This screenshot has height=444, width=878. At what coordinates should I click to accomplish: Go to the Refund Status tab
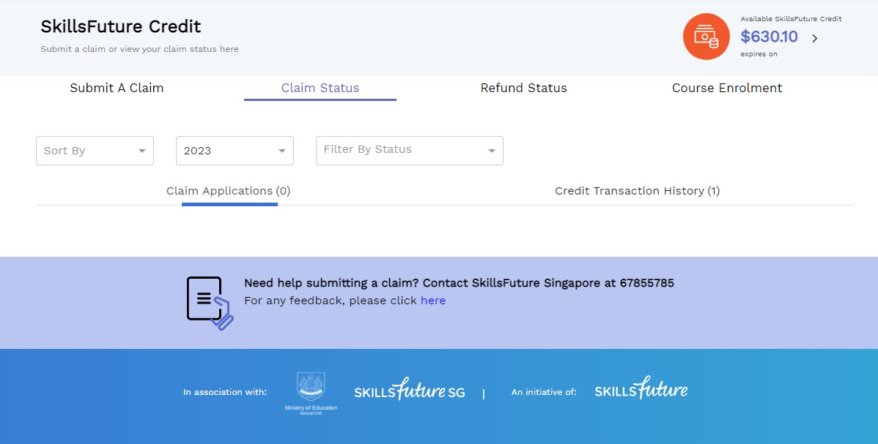click(523, 88)
